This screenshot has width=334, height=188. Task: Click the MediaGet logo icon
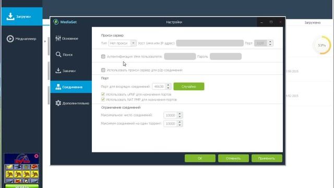tap(56, 22)
